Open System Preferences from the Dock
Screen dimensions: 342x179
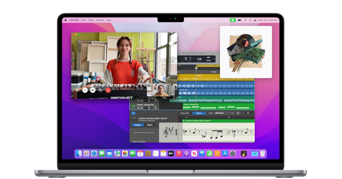(x=233, y=153)
